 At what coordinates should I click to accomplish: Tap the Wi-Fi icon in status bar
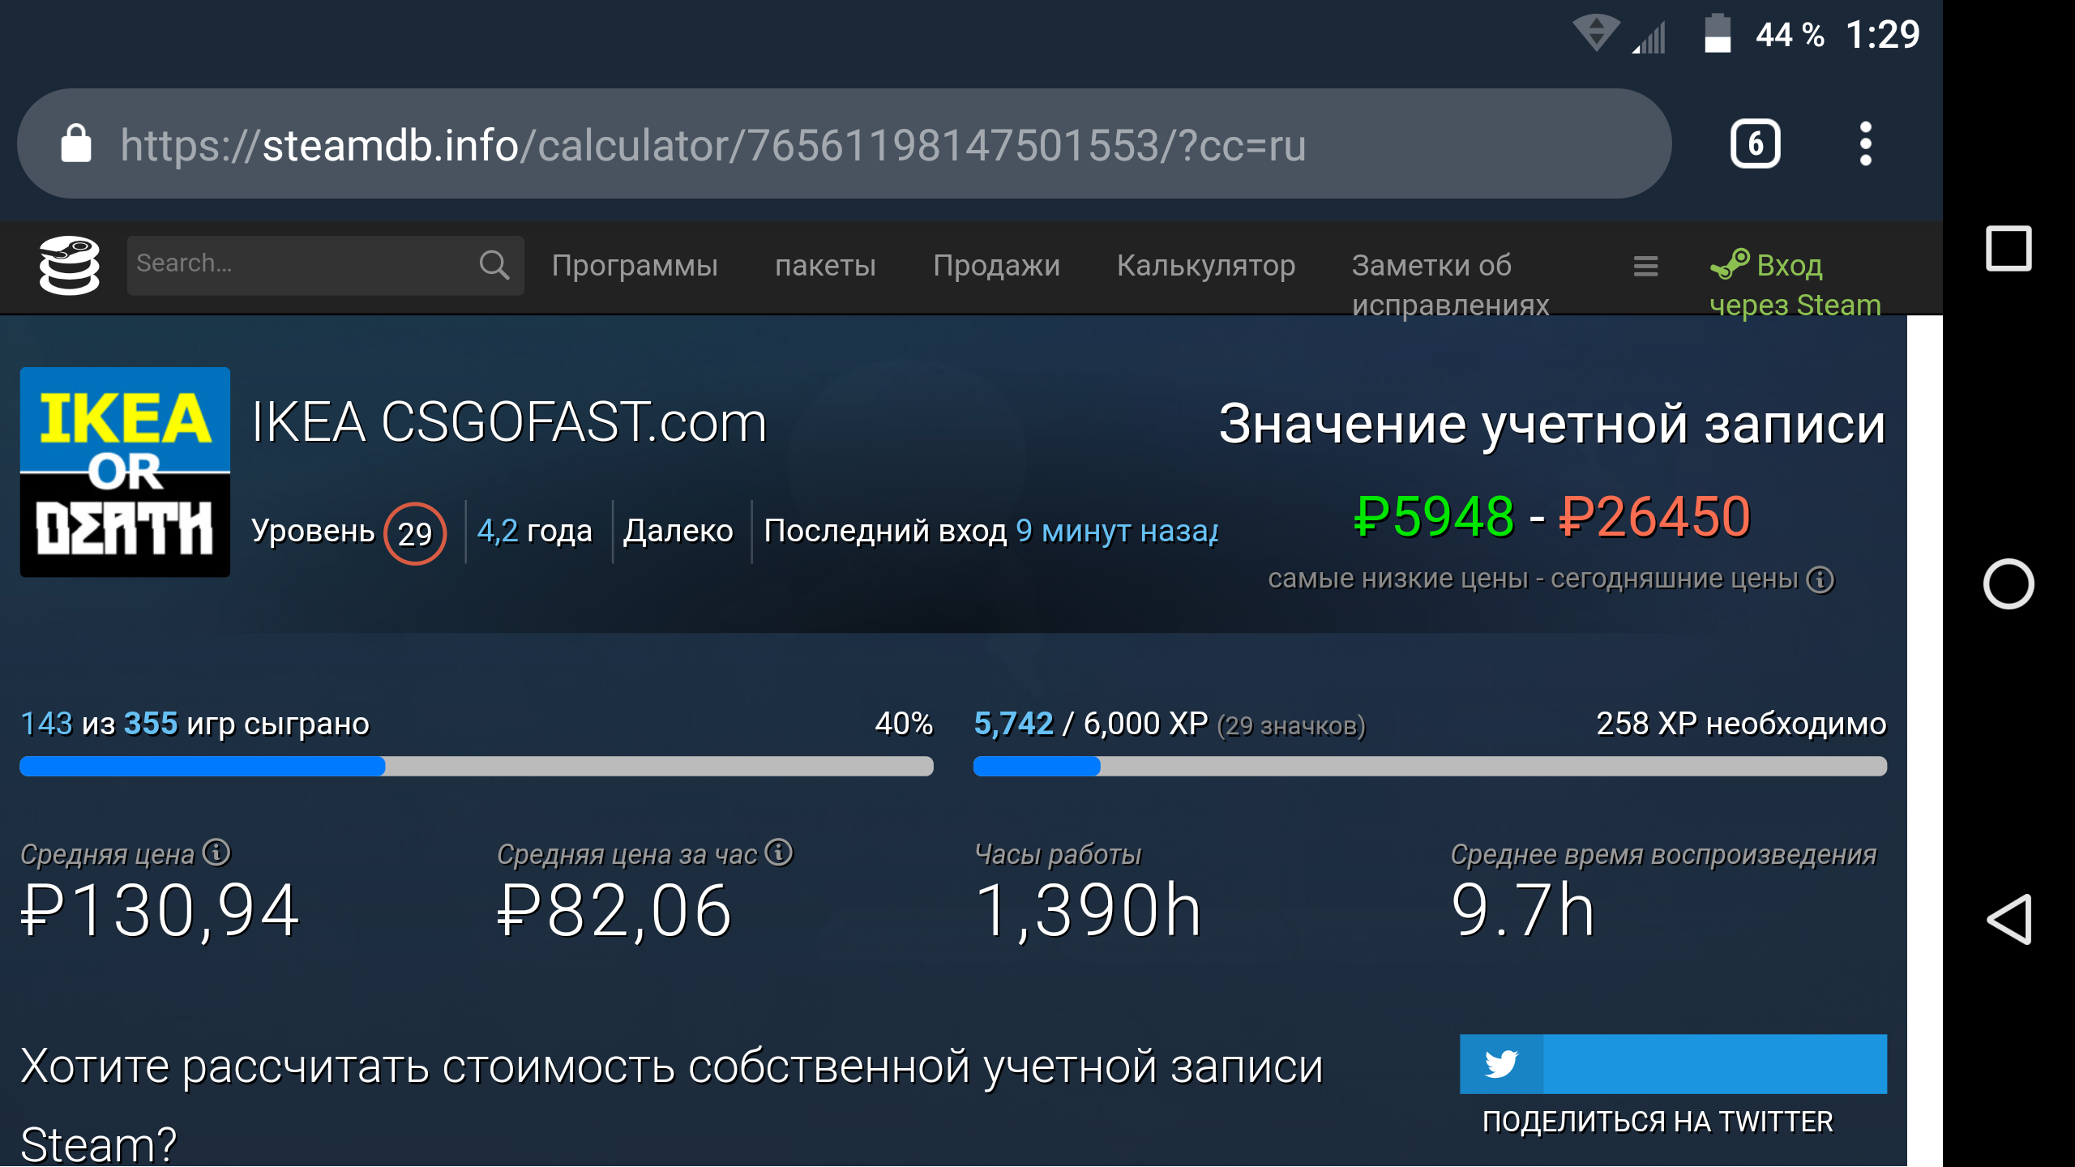pos(1596,34)
